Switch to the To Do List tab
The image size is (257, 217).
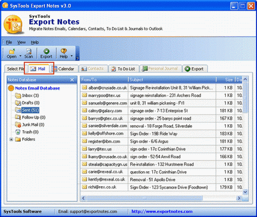click(124, 69)
